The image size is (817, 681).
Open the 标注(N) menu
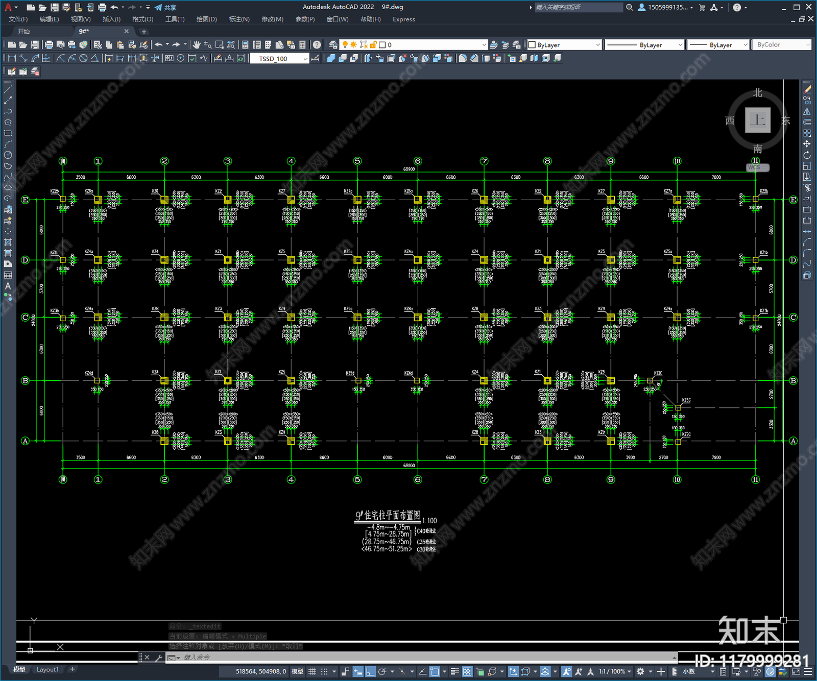pyautogui.click(x=239, y=19)
